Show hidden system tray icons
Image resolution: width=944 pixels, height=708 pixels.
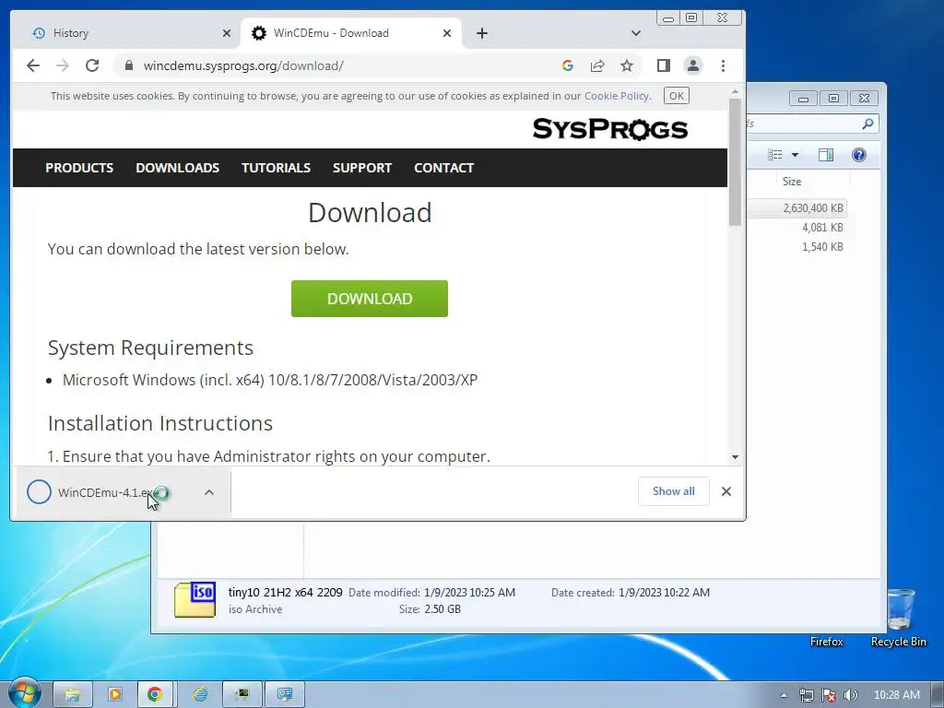click(x=784, y=695)
